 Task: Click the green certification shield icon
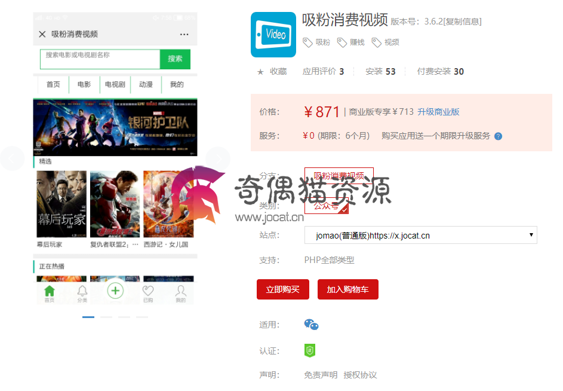(x=310, y=350)
